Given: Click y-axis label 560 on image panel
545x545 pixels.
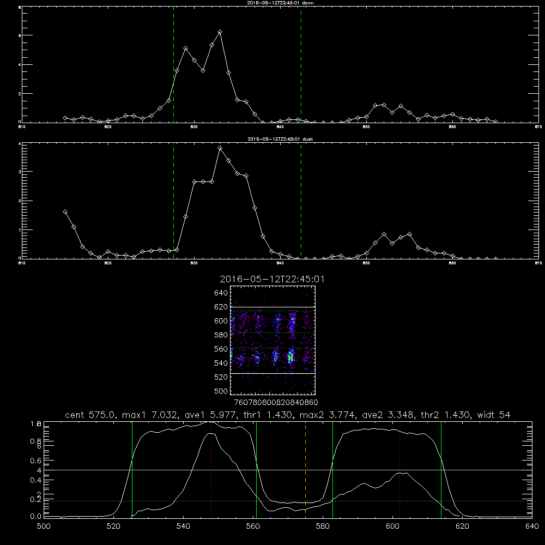Looking at the screenshot, I should (x=221, y=349).
